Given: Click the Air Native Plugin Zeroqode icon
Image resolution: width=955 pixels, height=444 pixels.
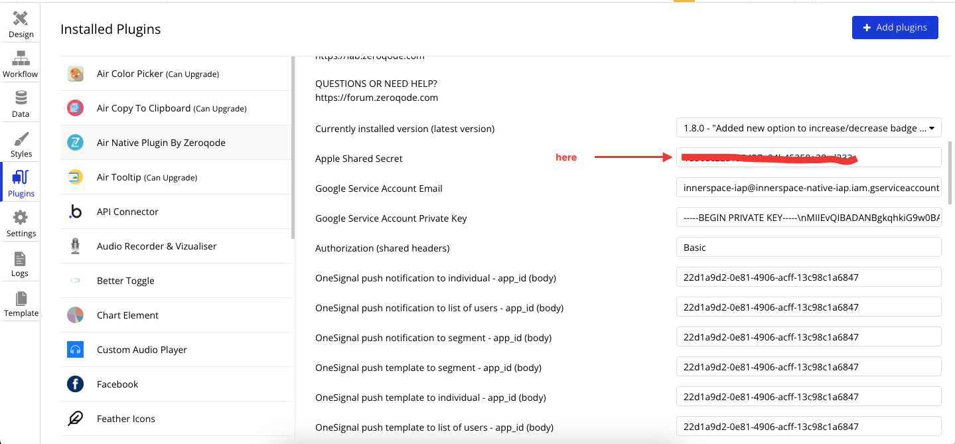Looking at the screenshot, I should pos(76,143).
